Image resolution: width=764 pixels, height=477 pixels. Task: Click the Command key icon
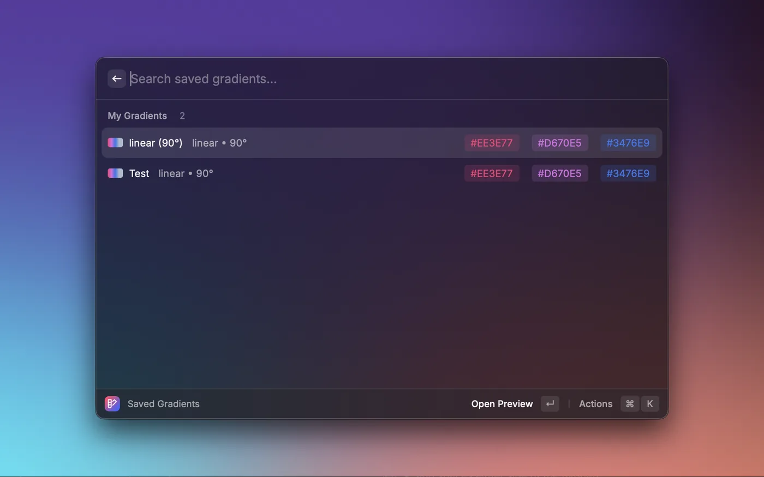[x=630, y=404]
